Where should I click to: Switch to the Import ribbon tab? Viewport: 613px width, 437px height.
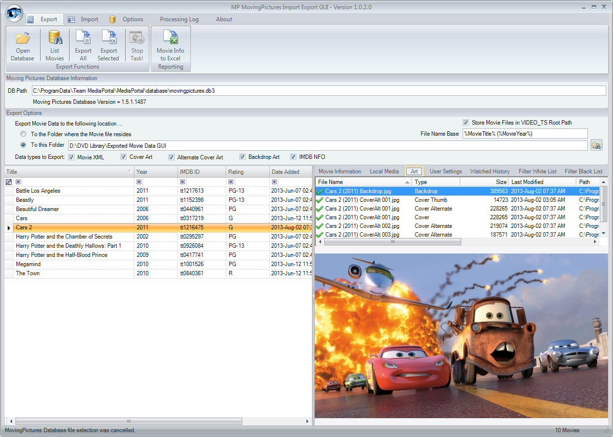click(84, 19)
